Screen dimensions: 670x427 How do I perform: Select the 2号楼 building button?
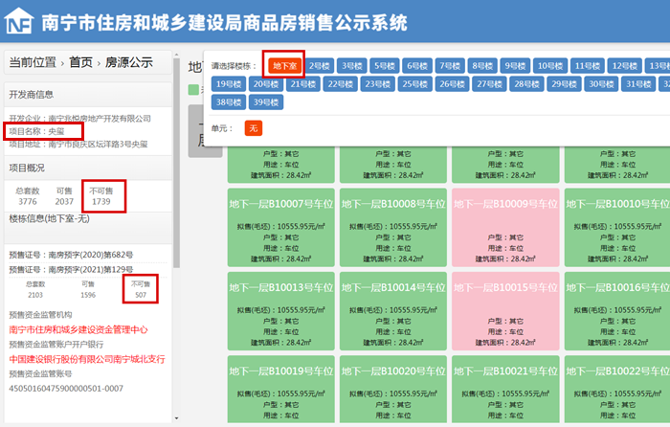tap(320, 66)
